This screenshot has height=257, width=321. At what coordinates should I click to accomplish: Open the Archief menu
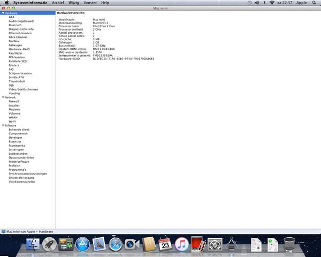tap(58, 3)
